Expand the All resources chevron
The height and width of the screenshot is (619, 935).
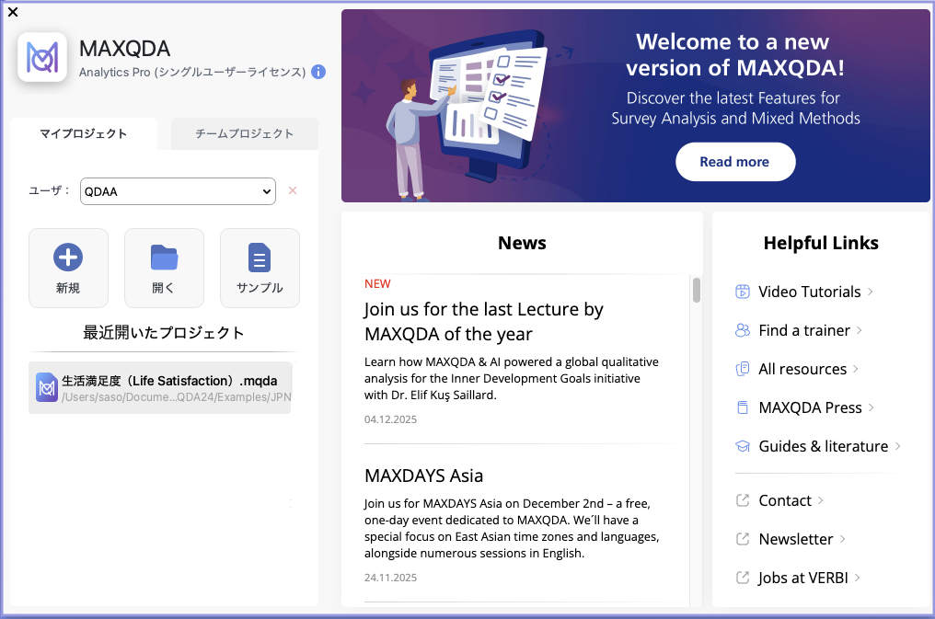point(856,369)
